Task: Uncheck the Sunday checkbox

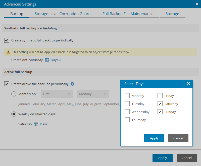Action: 160,112
